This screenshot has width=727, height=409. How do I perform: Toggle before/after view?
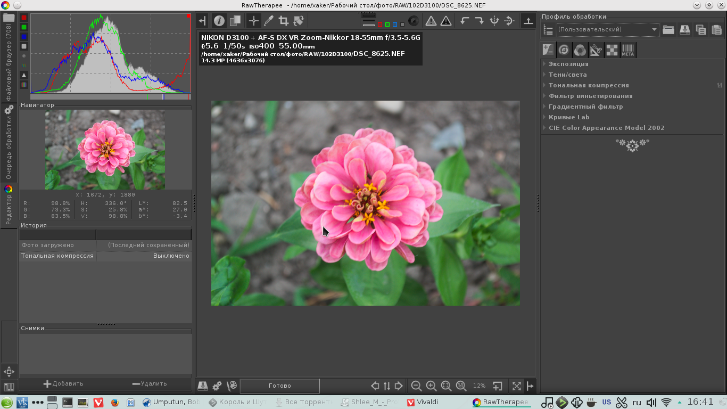pyautogui.click(x=235, y=21)
